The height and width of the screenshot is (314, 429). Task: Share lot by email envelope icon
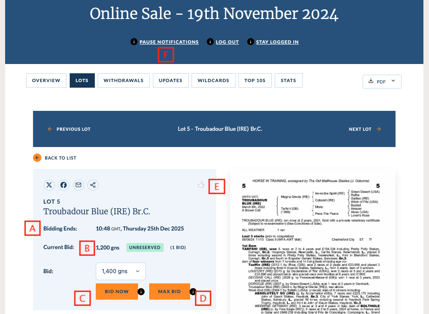[79, 185]
